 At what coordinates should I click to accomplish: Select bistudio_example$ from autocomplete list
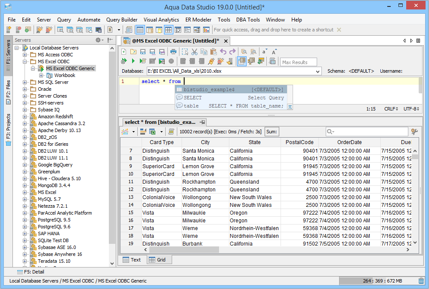coord(209,89)
